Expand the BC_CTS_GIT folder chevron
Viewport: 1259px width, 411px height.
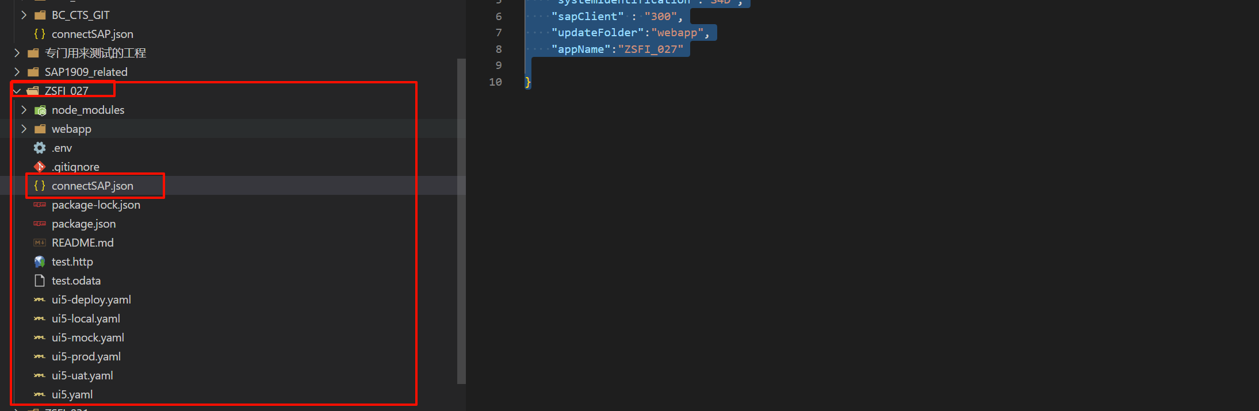24,15
